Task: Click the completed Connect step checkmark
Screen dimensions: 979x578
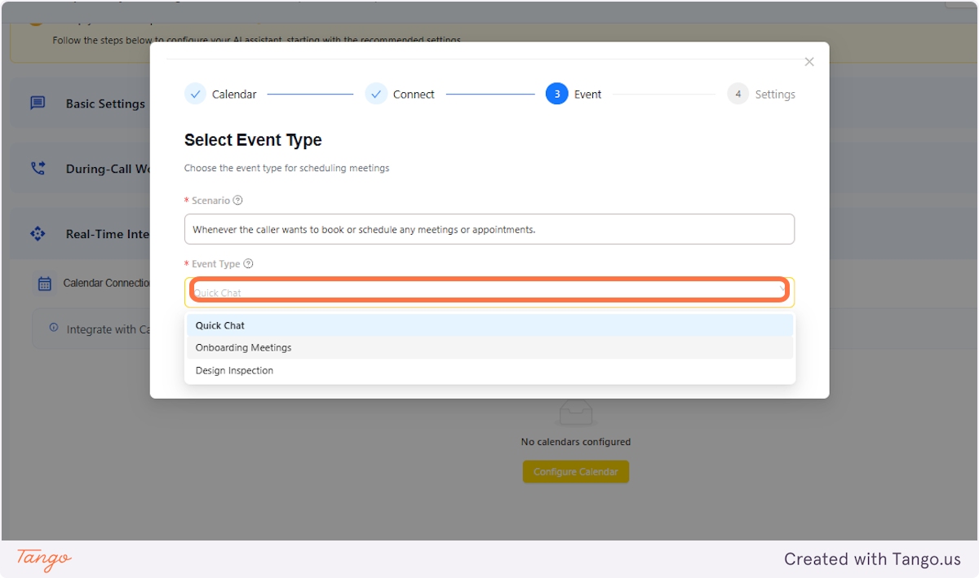Action: [x=376, y=94]
